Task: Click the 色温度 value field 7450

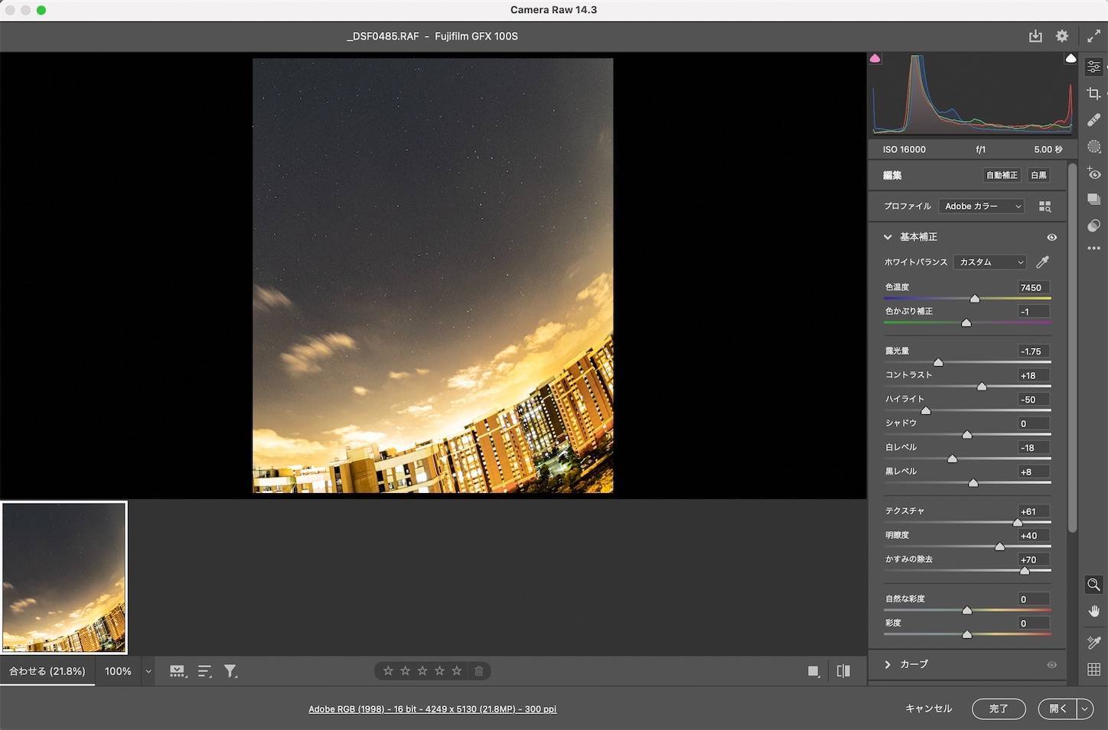Action: [x=1034, y=287]
